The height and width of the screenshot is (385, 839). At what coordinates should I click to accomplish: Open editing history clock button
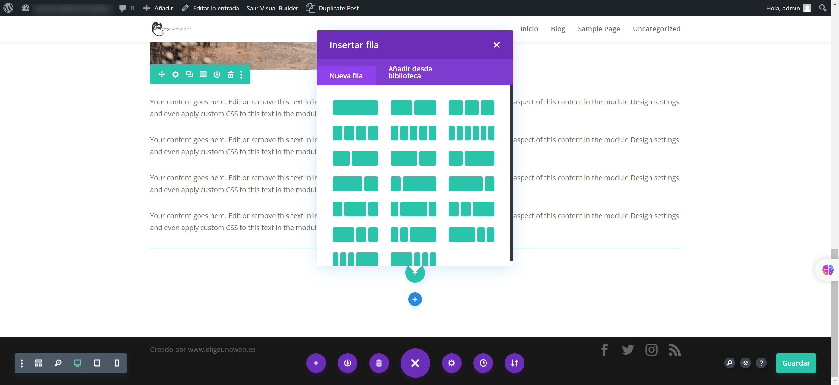483,363
